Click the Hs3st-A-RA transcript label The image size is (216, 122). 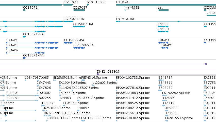coord(125,19)
